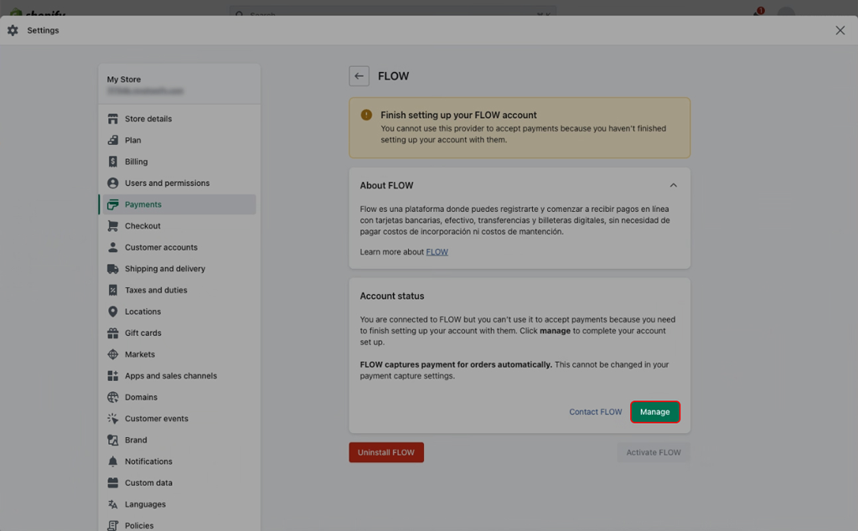Click the account avatar in top bar
The height and width of the screenshot is (531, 858).
coord(786,12)
